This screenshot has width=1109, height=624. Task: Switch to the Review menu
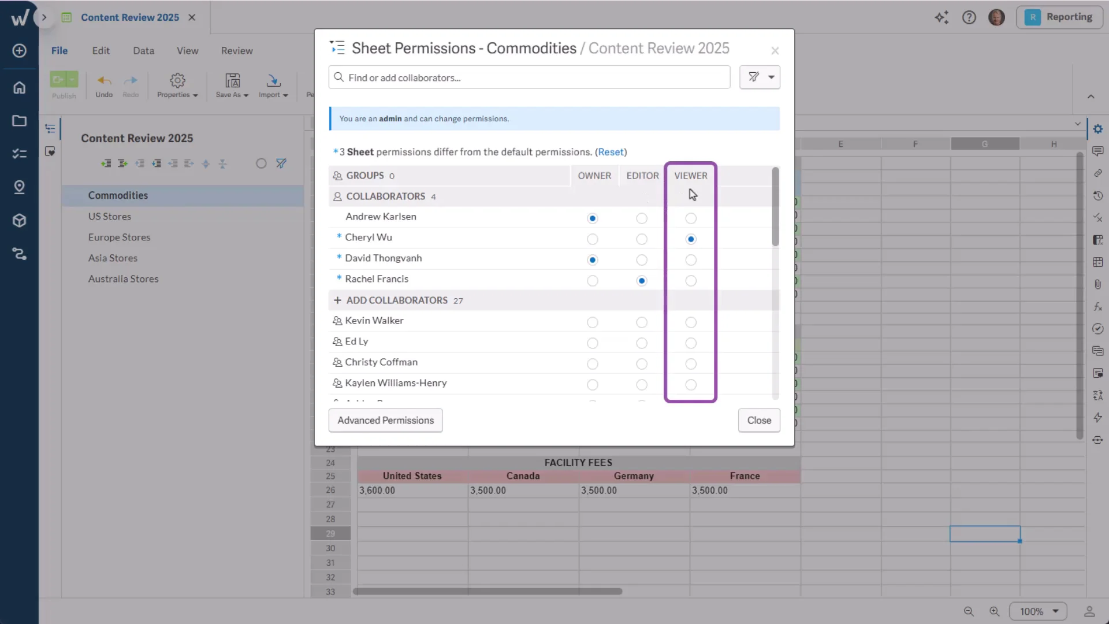237,50
